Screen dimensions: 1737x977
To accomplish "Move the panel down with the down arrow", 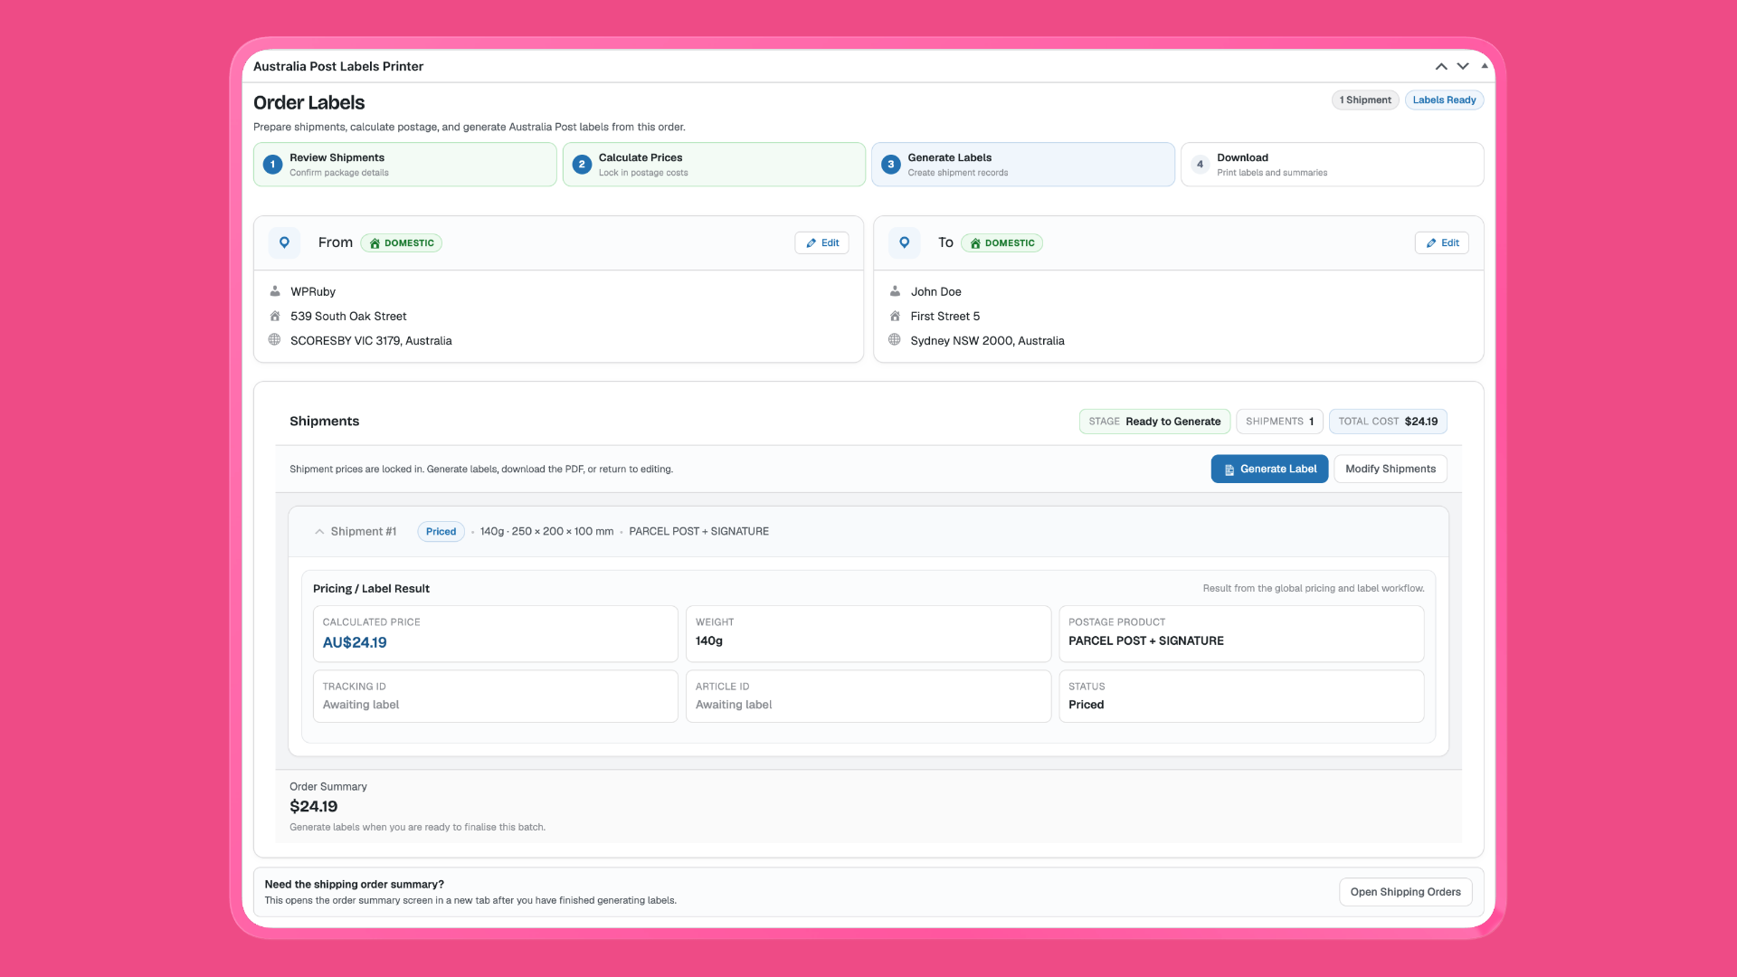I will [1463, 66].
